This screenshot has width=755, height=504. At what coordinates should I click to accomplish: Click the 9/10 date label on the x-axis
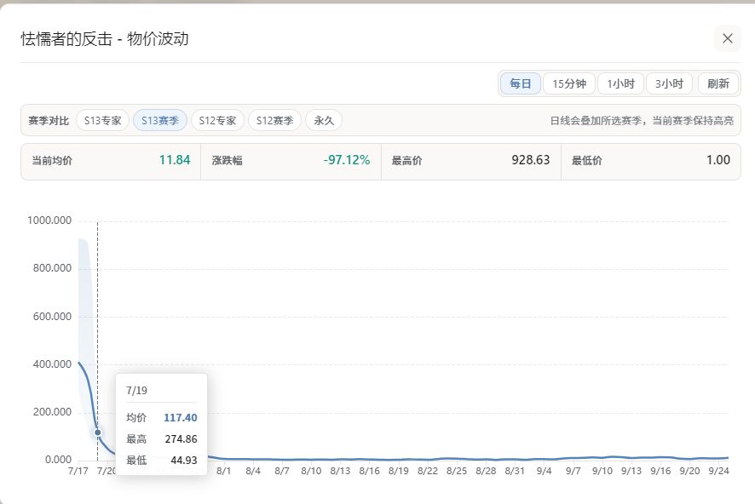[x=602, y=471]
